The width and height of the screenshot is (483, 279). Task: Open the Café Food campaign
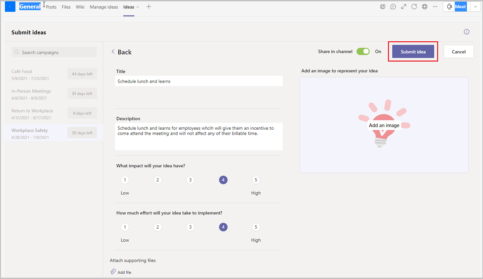tap(54, 74)
